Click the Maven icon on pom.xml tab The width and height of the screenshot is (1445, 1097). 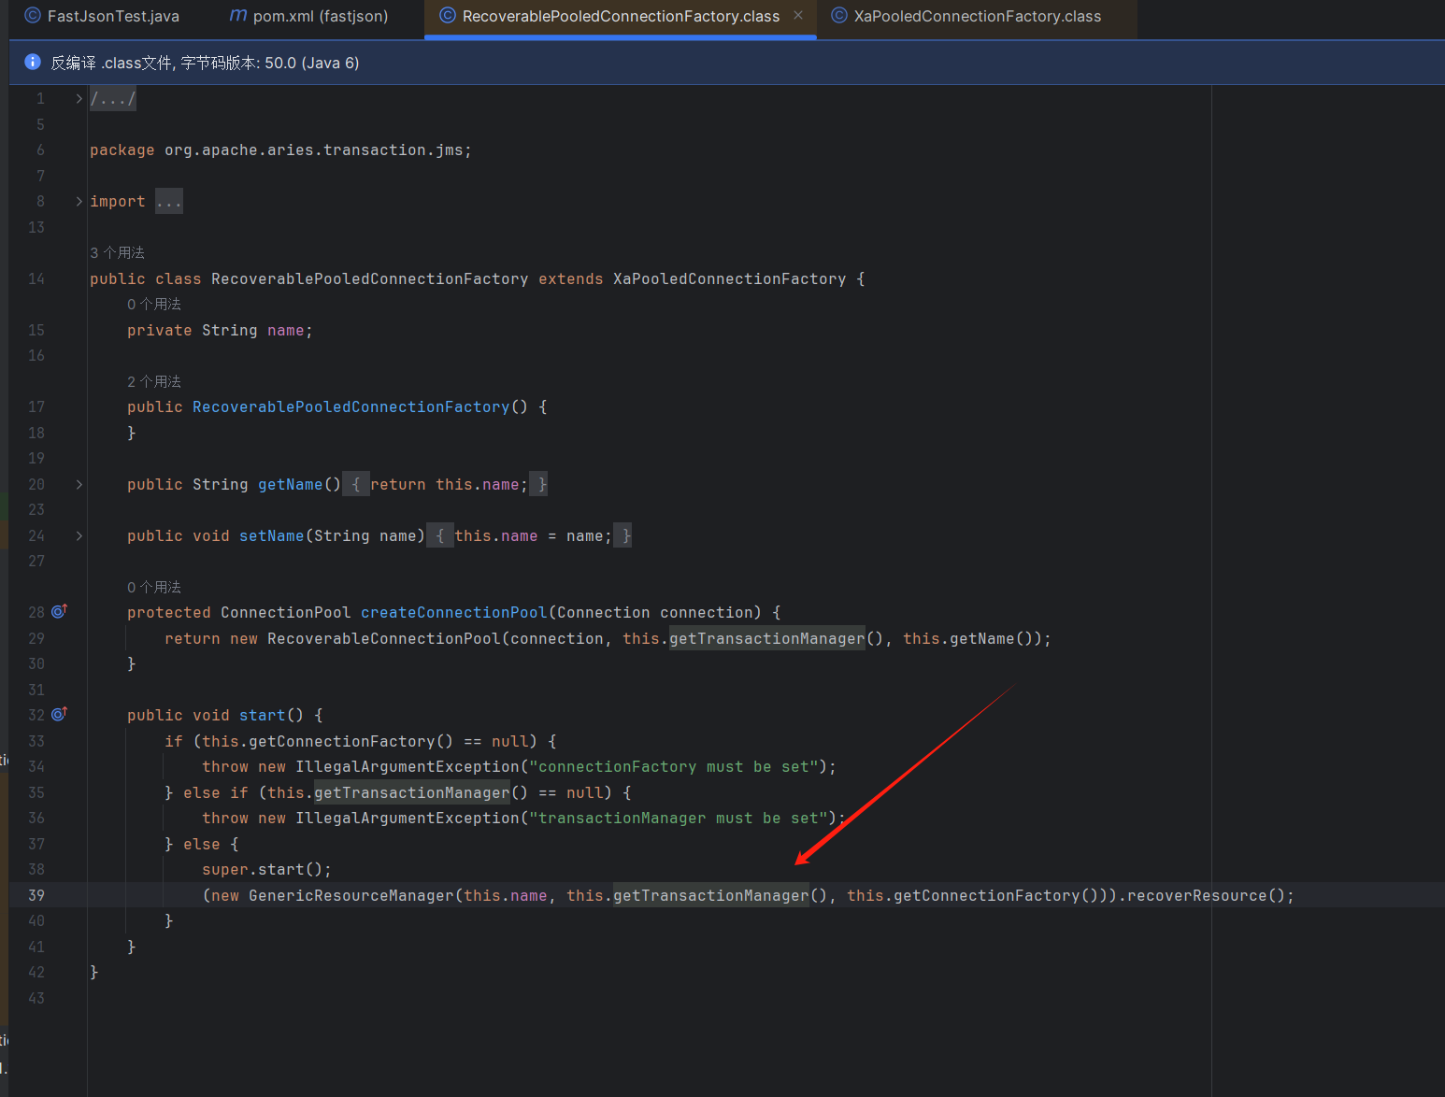click(x=238, y=16)
